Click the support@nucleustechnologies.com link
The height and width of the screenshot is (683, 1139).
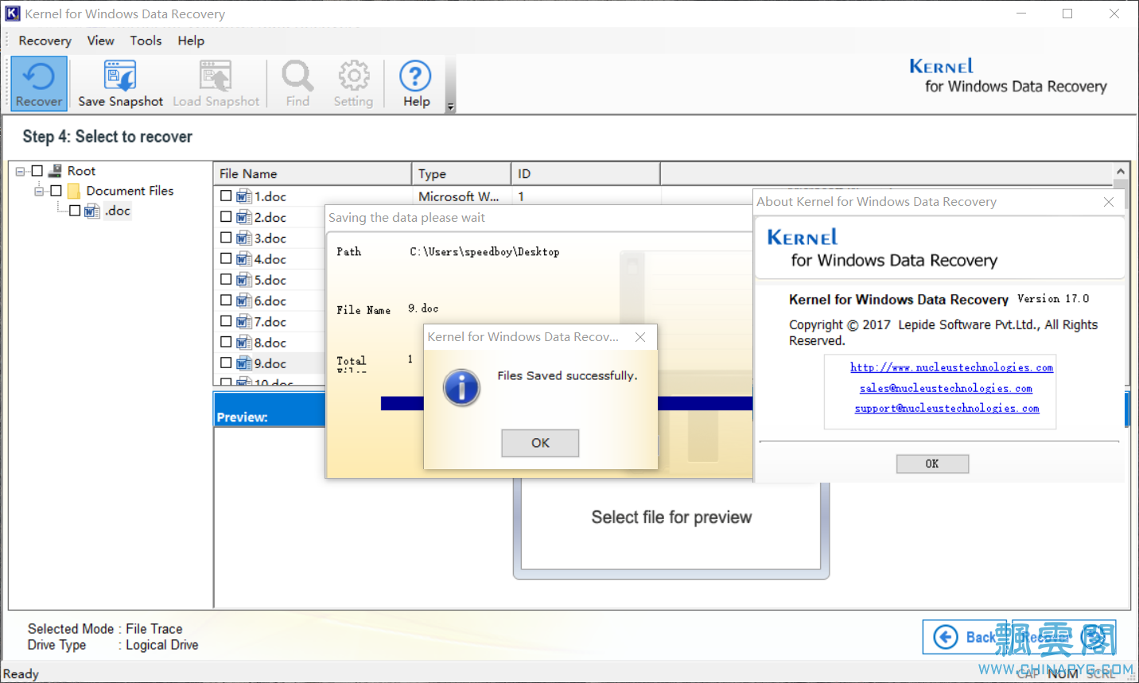pos(947,408)
